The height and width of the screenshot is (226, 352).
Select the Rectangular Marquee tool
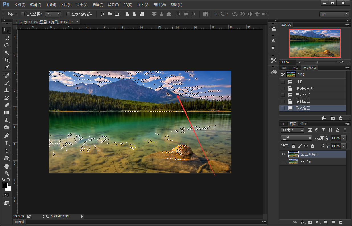click(6, 38)
